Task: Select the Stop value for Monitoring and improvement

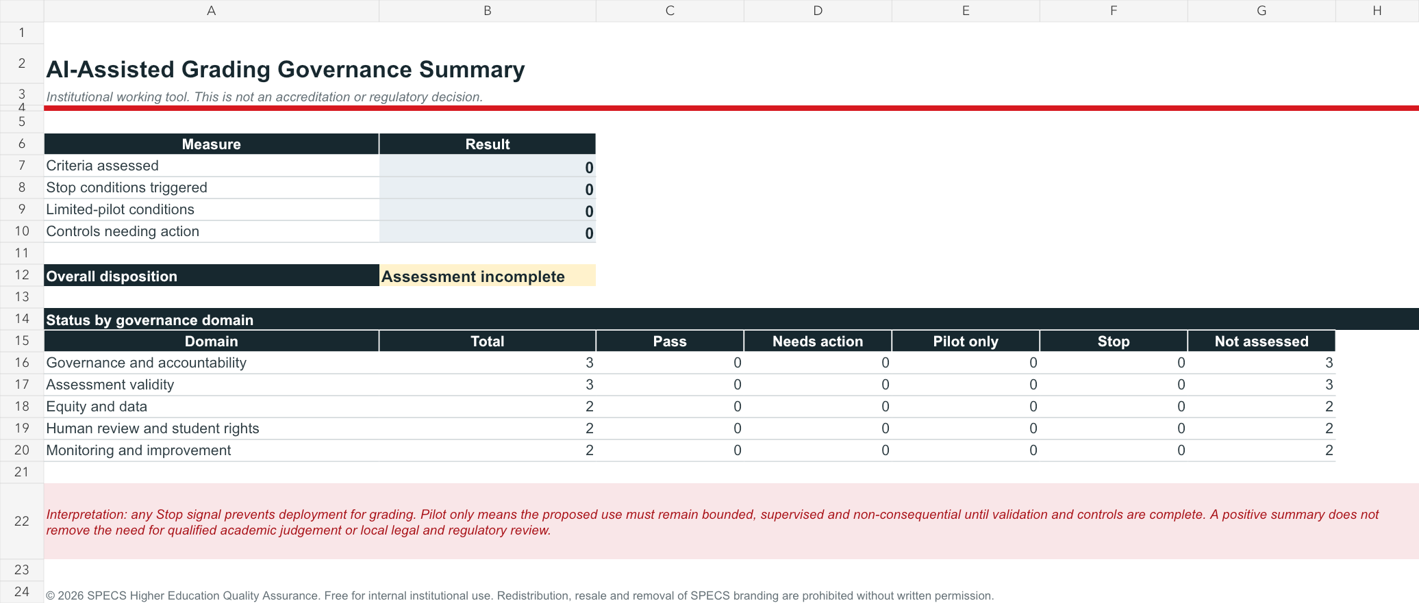Action: click(1114, 450)
